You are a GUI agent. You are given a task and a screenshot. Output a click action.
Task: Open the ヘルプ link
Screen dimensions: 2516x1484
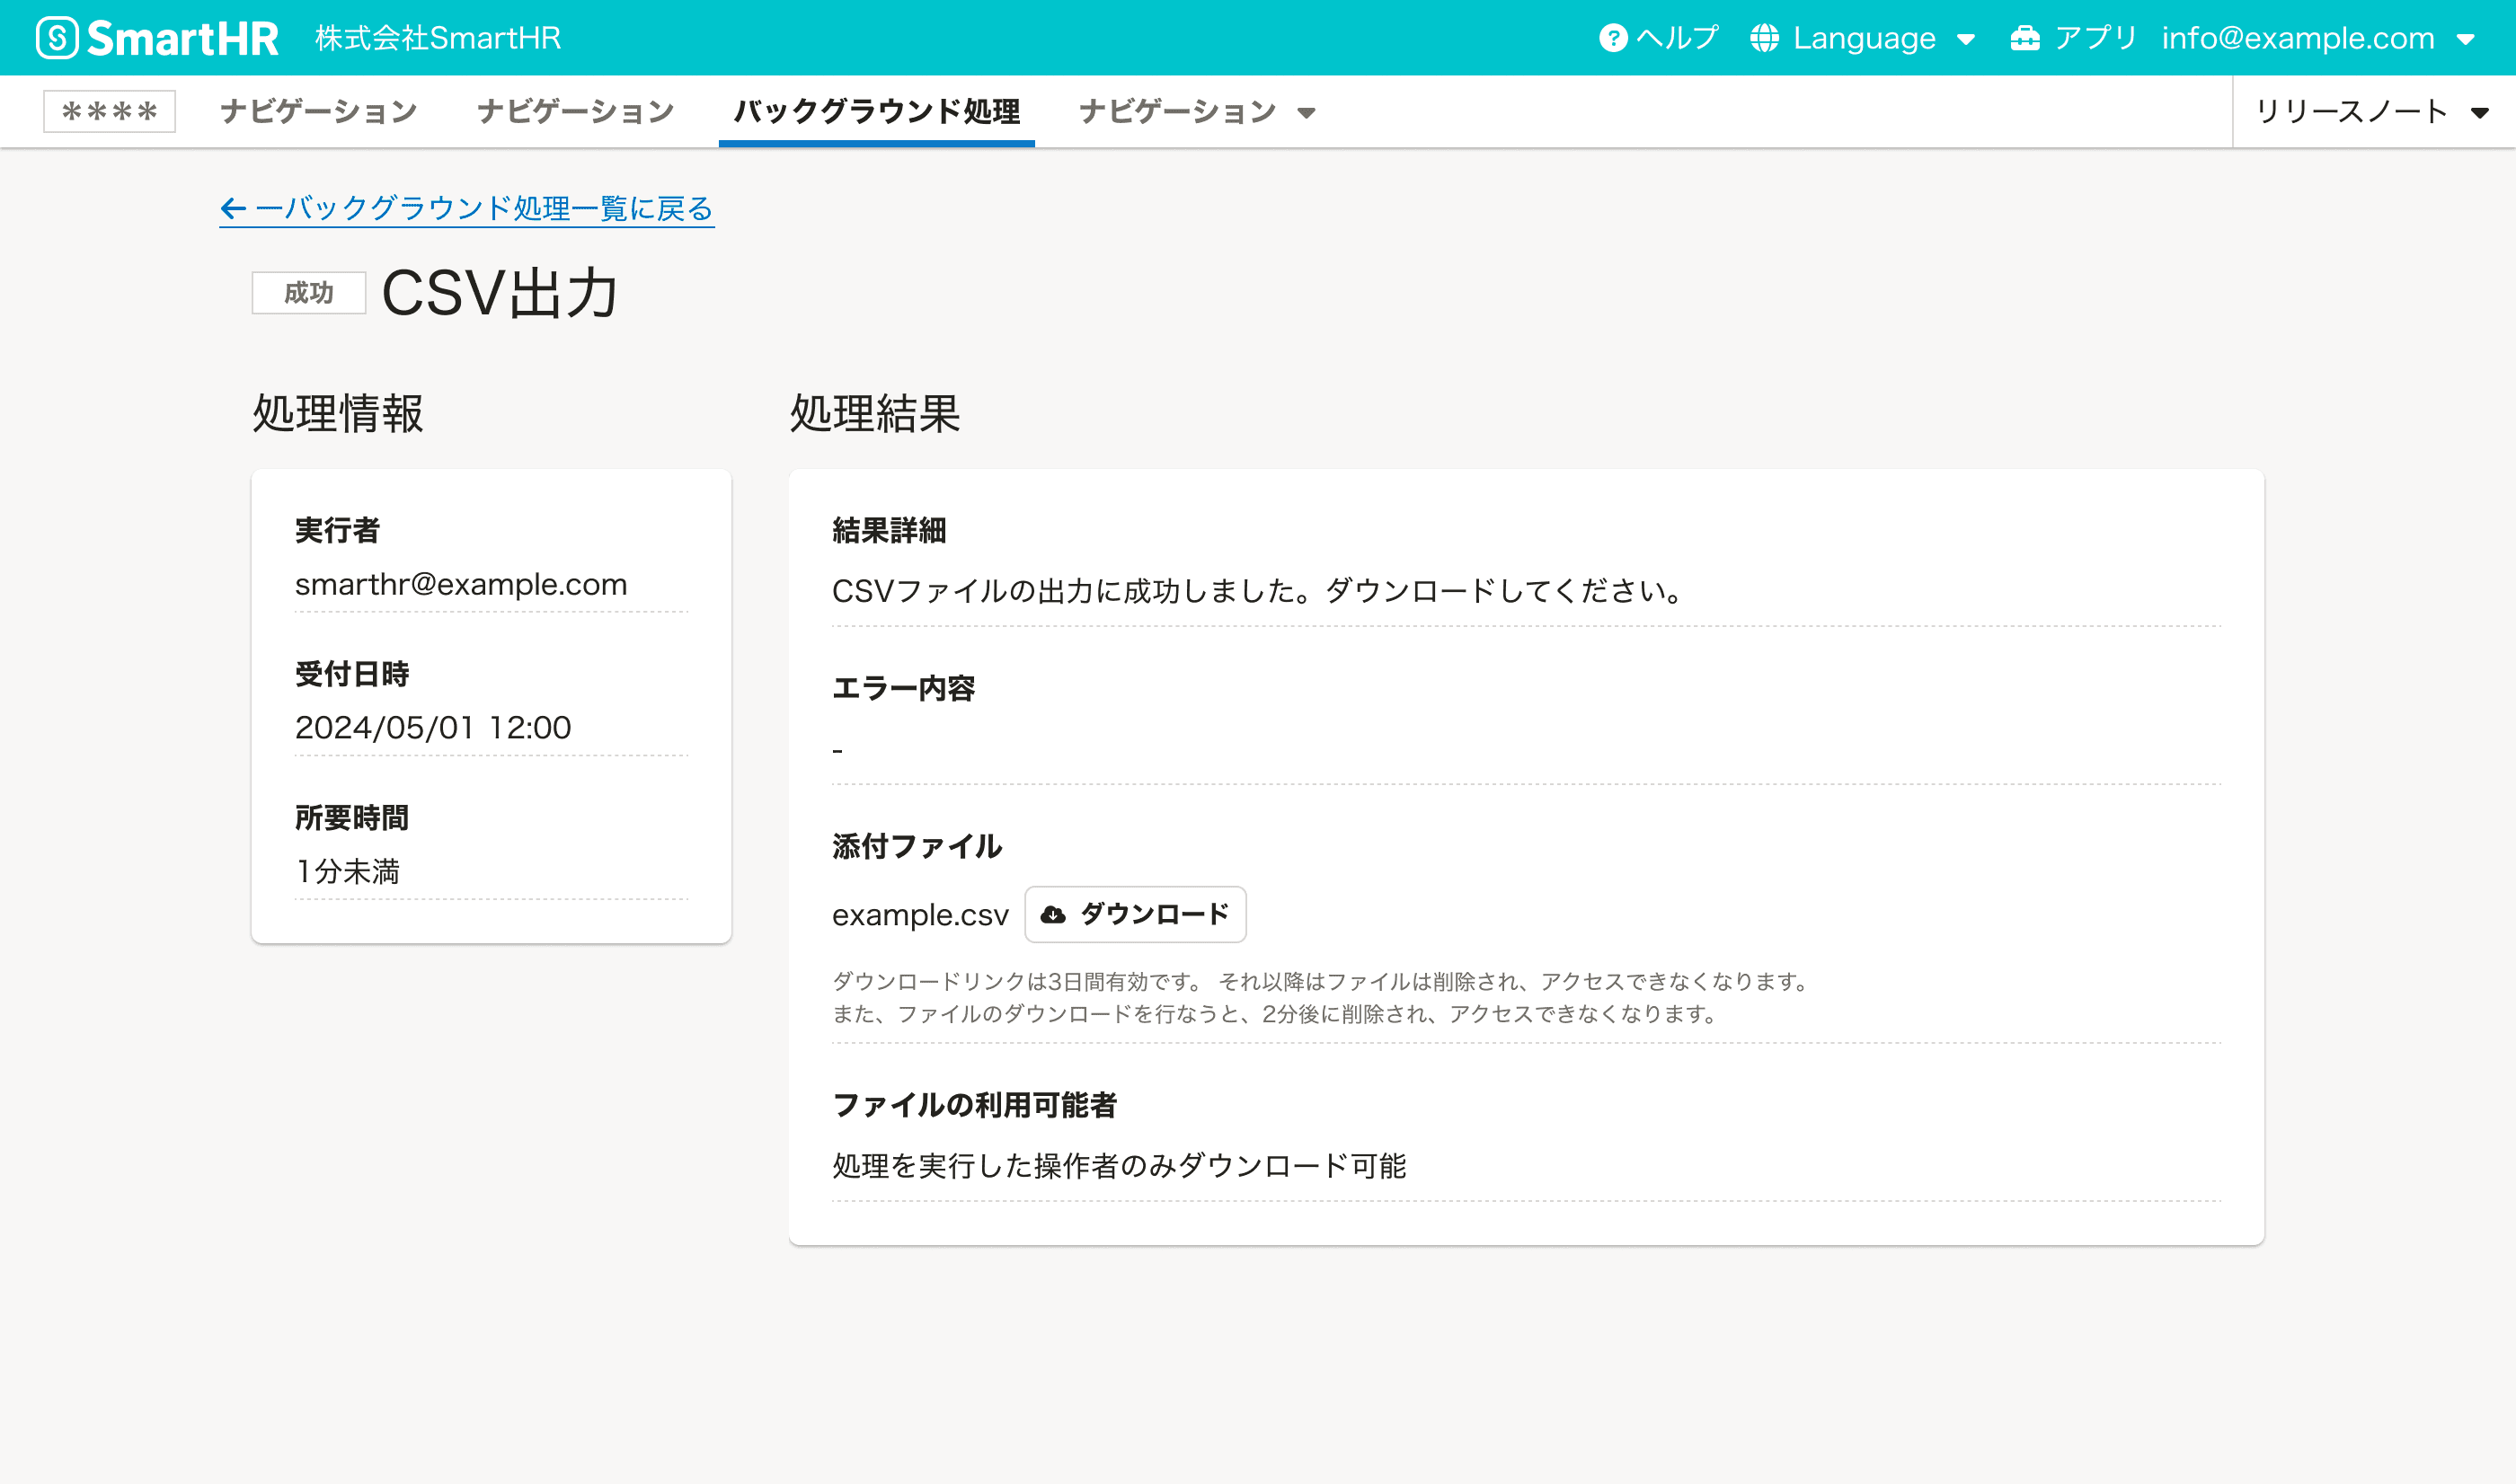click(x=1659, y=38)
